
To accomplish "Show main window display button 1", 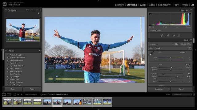I will click(4, 94).
